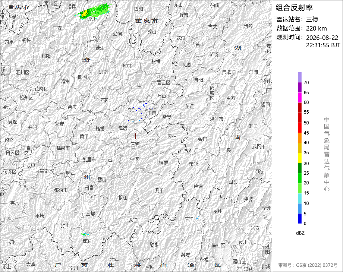Image resolution: width=343 pixels, height=272 pixels.
Task: Click the 洪江市 city label
Action: tap(217, 119)
